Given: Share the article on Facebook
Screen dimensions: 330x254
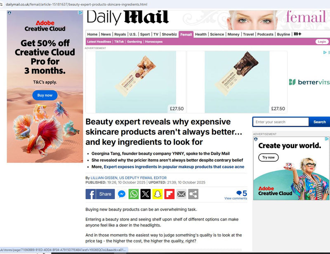Looking at the screenshot, I should pyautogui.click(x=100, y=194).
